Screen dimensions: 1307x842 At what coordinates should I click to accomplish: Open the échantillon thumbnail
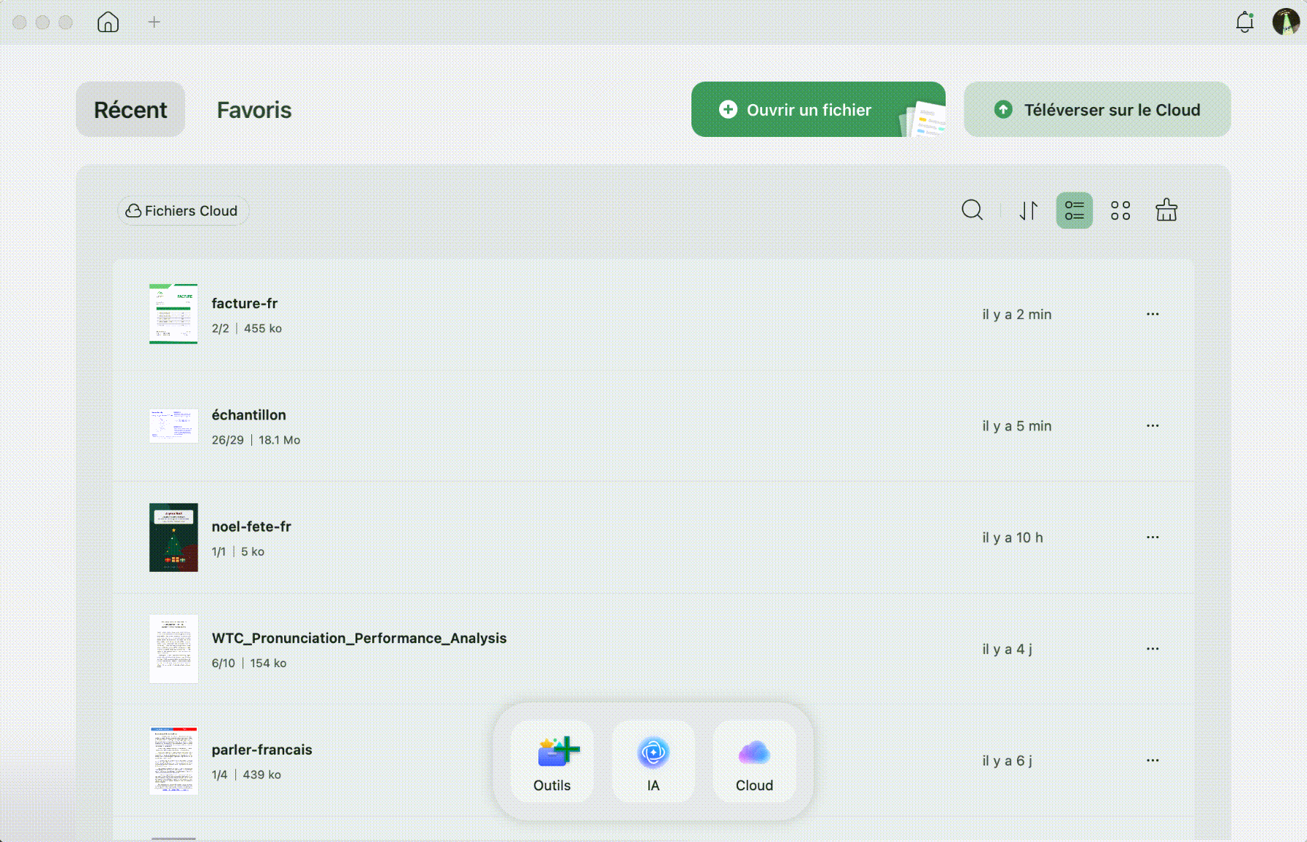tap(173, 425)
